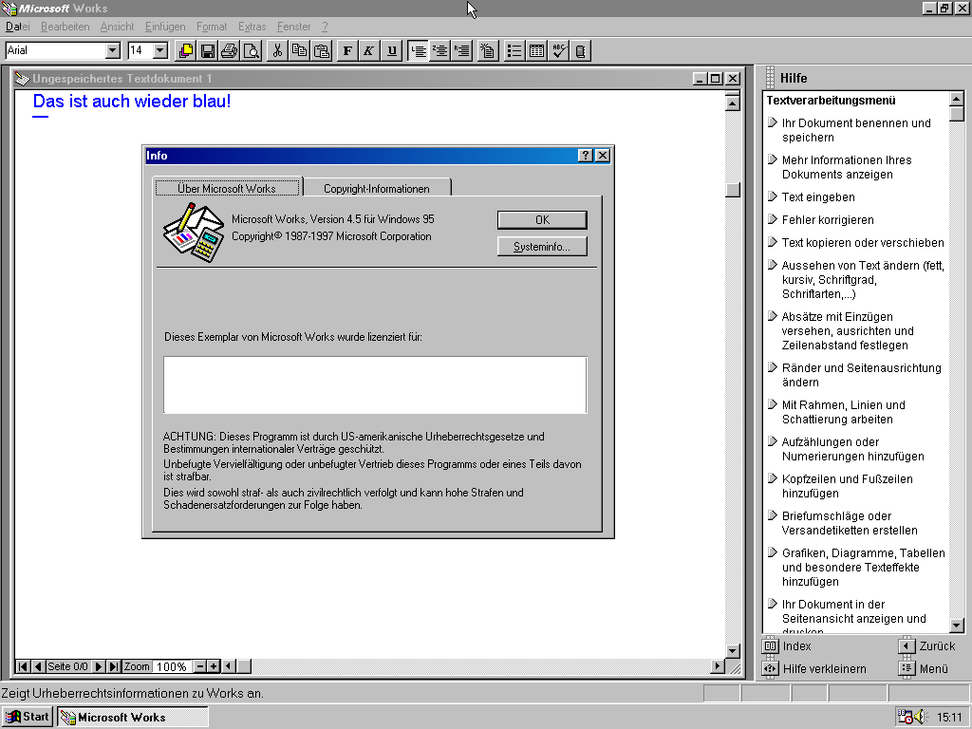
Task: Align text left in toolbar
Action: [x=418, y=51]
